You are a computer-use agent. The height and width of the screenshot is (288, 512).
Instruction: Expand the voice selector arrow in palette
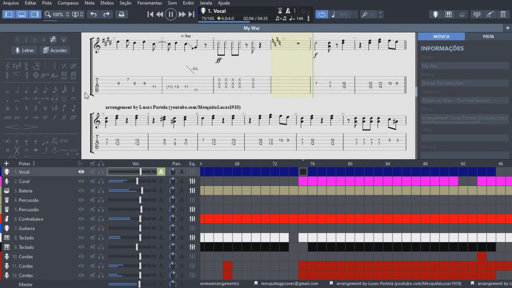(x=64, y=40)
